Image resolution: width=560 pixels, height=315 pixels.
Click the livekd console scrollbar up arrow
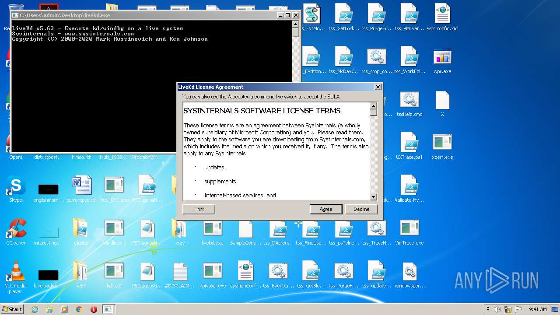(x=296, y=24)
